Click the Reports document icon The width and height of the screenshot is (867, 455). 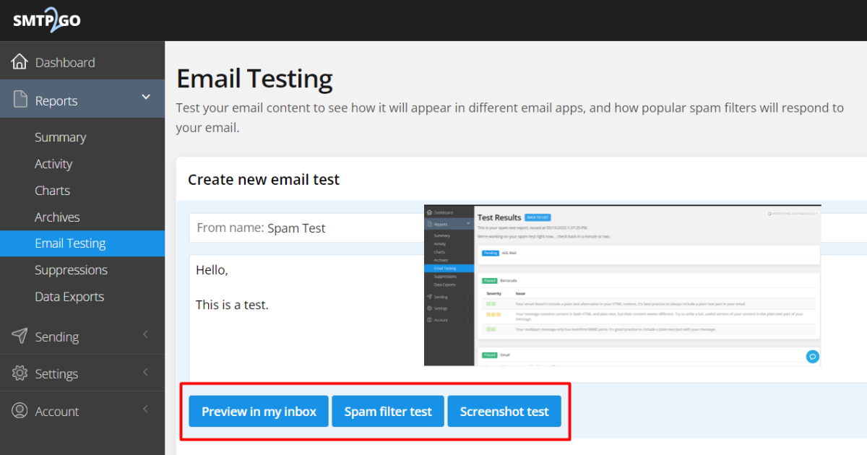(x=20, y=100)
